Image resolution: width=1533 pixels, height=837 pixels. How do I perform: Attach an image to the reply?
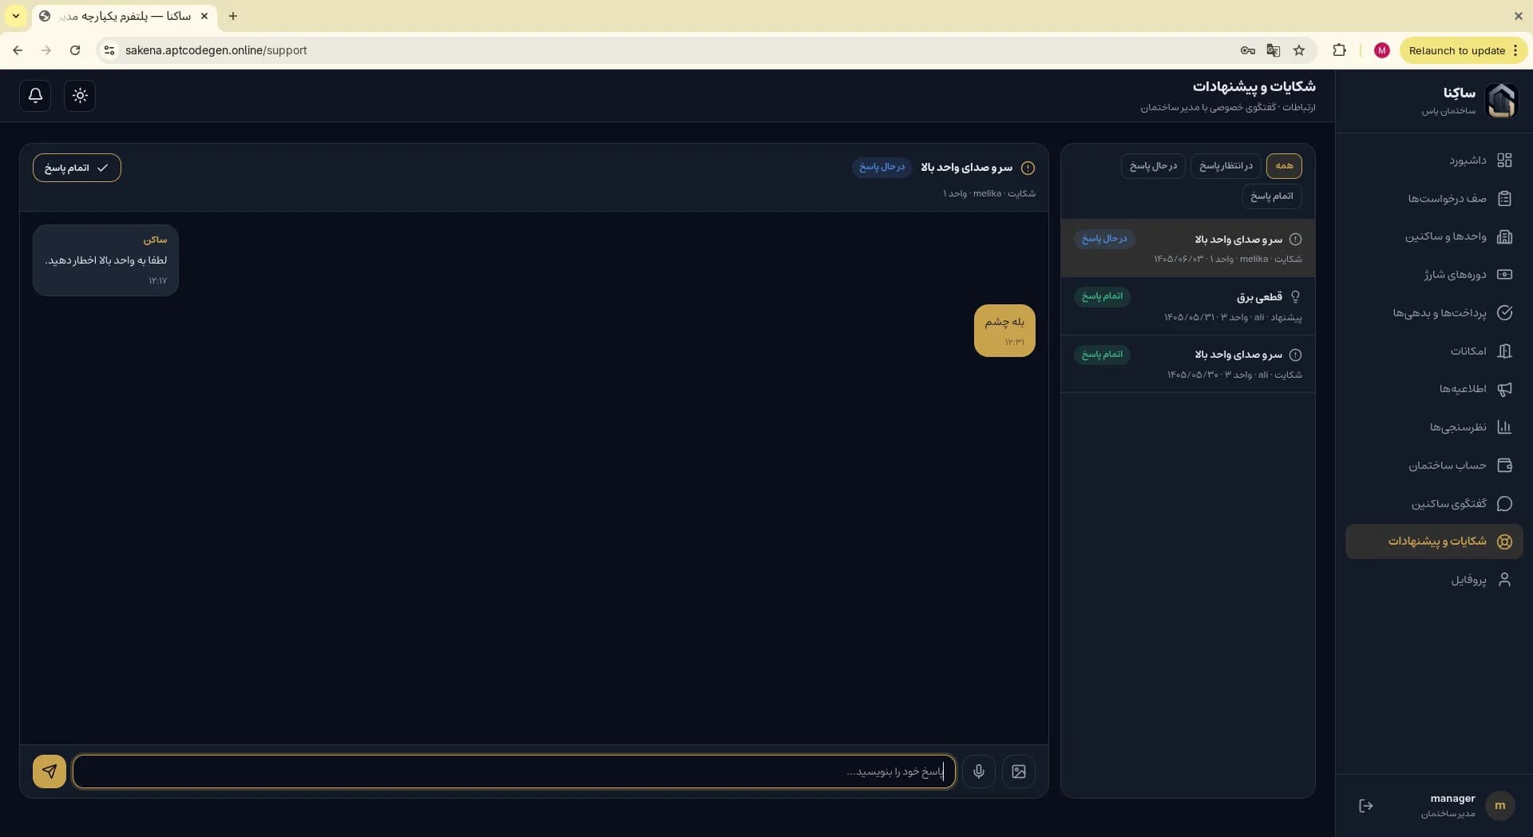click(1019, 772)
